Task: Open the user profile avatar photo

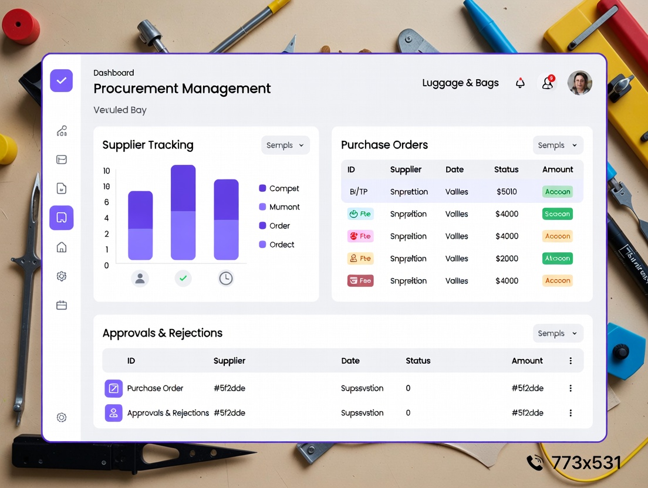Action: (x=579, y=83)
